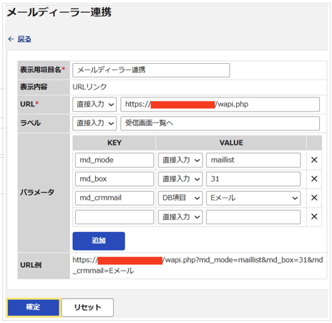Focus the 表示用項目名 text field
Screen dimensions: 332x323
point(151,70)
